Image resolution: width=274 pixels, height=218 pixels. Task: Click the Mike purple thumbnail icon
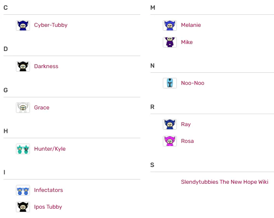pos(169,42)
